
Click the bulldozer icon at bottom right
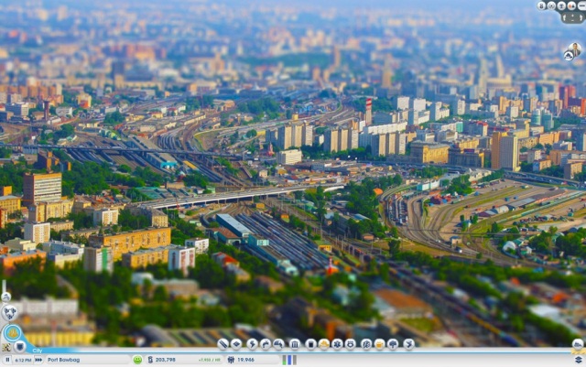point(578,344)
